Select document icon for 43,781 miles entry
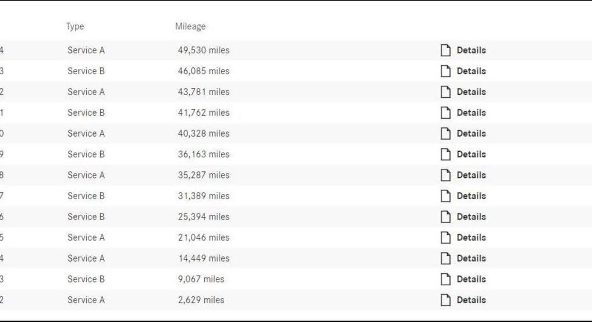The width and height of the screenshot is (592, 322). (446, 92)
